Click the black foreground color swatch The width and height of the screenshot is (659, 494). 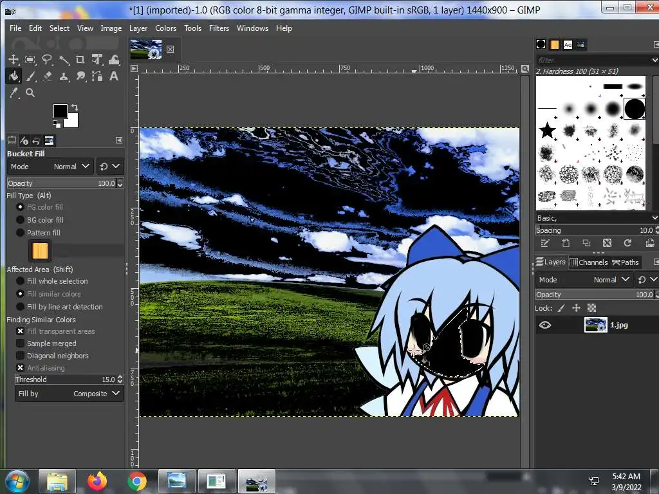(x=60, y=111)
